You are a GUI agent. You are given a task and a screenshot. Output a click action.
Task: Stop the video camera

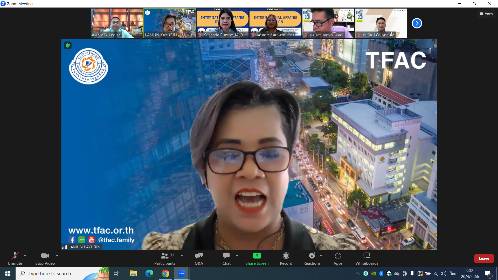coord(45,258)
